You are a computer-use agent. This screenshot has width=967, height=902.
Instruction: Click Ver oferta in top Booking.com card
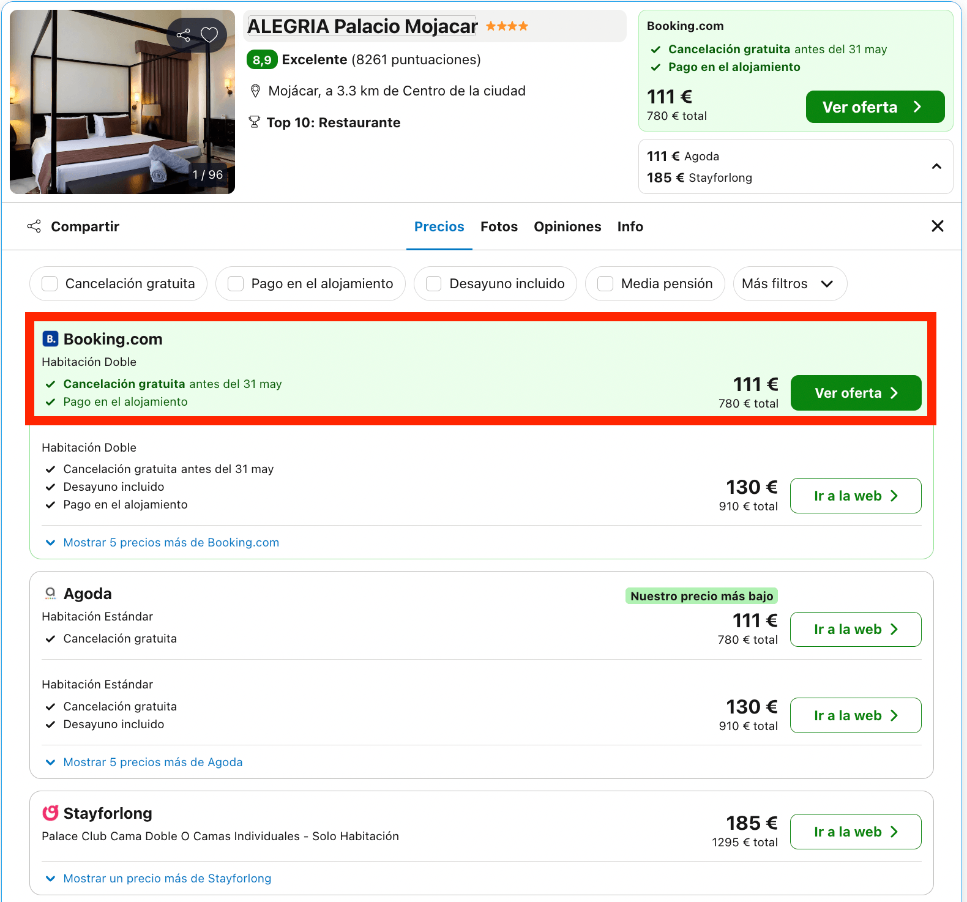pyautogui.click(x=875, y=107)
